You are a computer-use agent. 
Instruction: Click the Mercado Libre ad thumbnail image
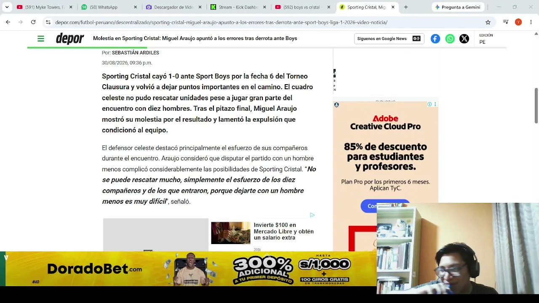tap(230, 233)
